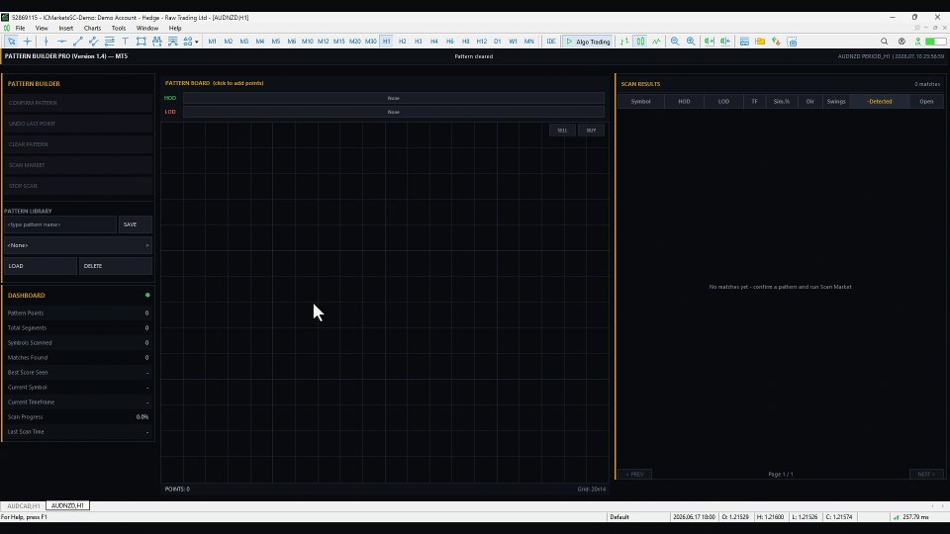
Task: Open the LOD selector showing None
Action: 394,112
